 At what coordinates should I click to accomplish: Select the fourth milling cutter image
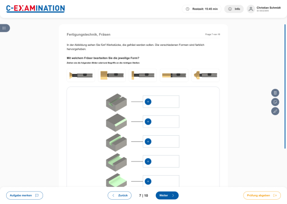point(174,75)
